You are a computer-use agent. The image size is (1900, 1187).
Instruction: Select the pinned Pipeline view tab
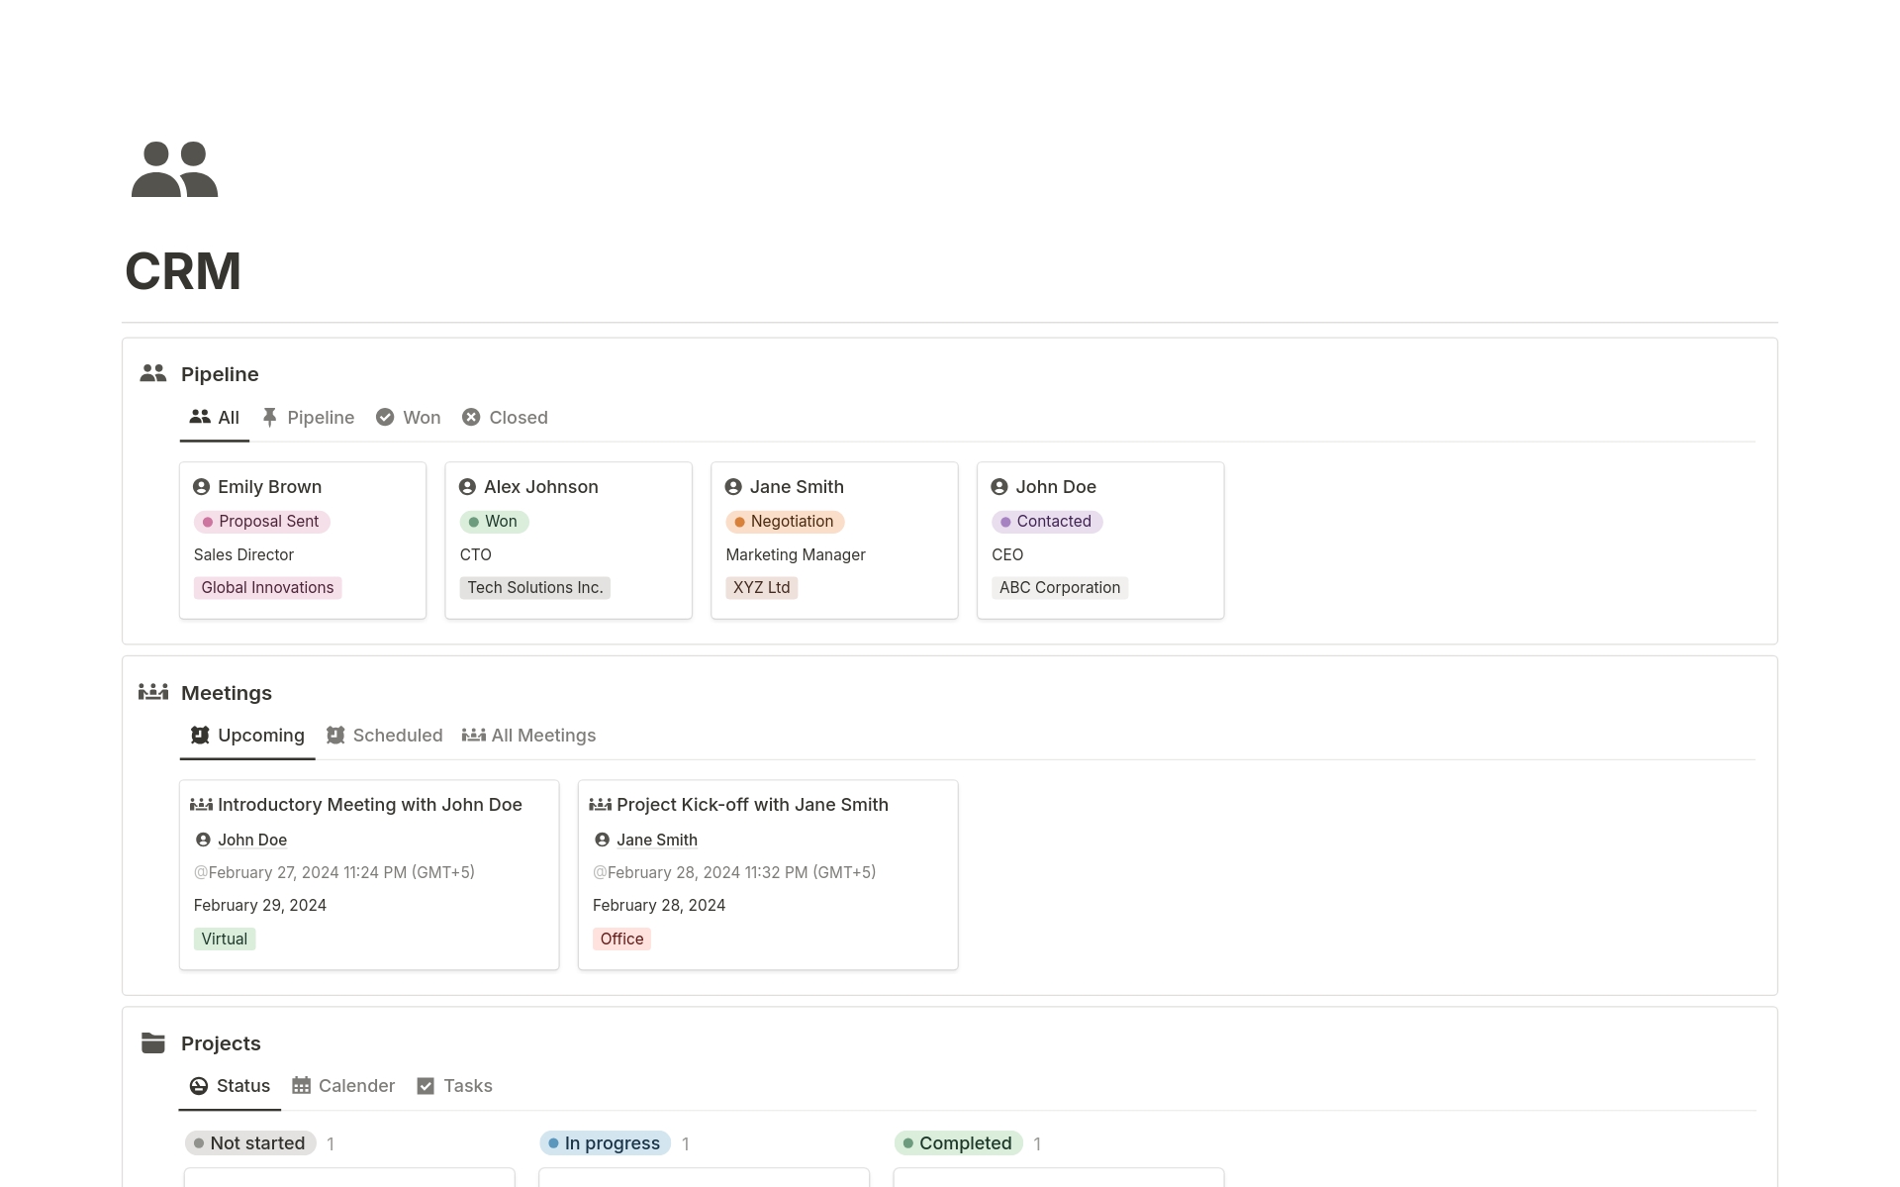[x=308, y=418]
